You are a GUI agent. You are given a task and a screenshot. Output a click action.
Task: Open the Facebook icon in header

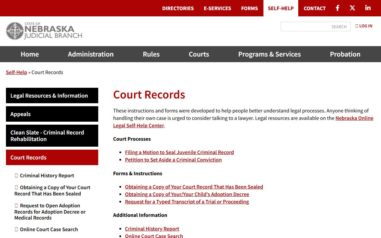pos(338,8)
